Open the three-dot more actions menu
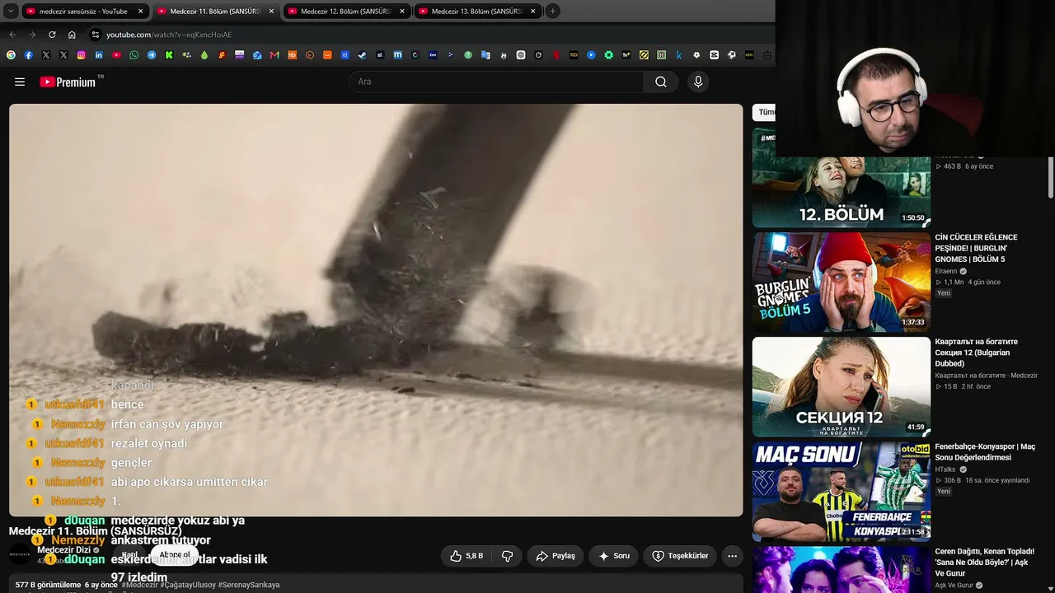Viewport: 1055px width, 593px height. point(732,556)
